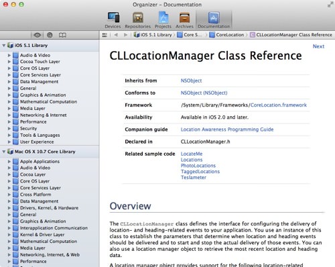
Task: Open LocateMe sample code
Action: pyautogui.click(x=192, y=154)
